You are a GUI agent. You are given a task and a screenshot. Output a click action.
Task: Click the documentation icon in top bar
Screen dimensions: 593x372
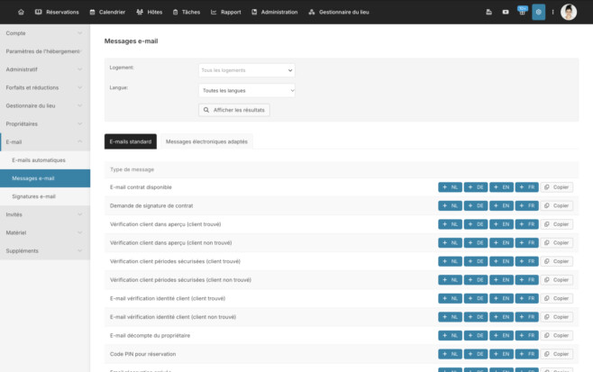[488, 12]
